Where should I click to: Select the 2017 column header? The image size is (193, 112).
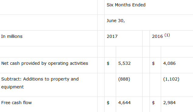pyautogui.click(x=112, y=36)
